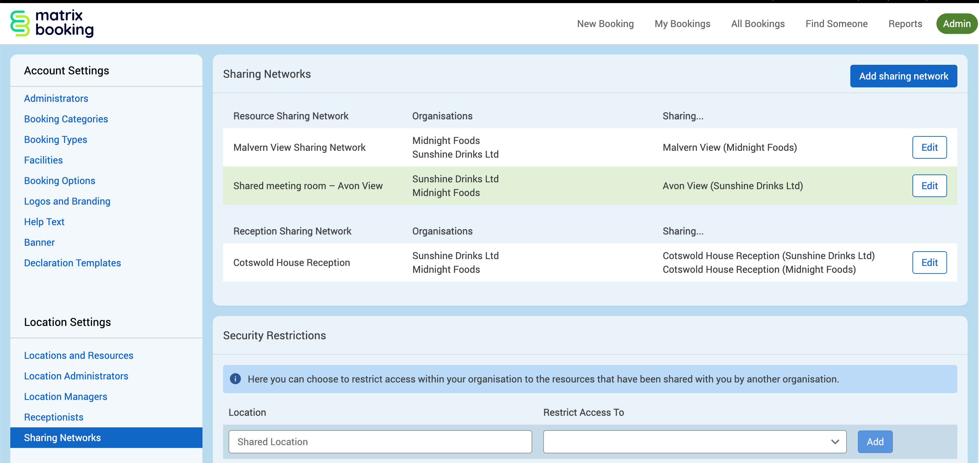Screen dimensions: 979x463
Task: Edit the Malvern View Sharing Network
Action: tap(929, 147)
